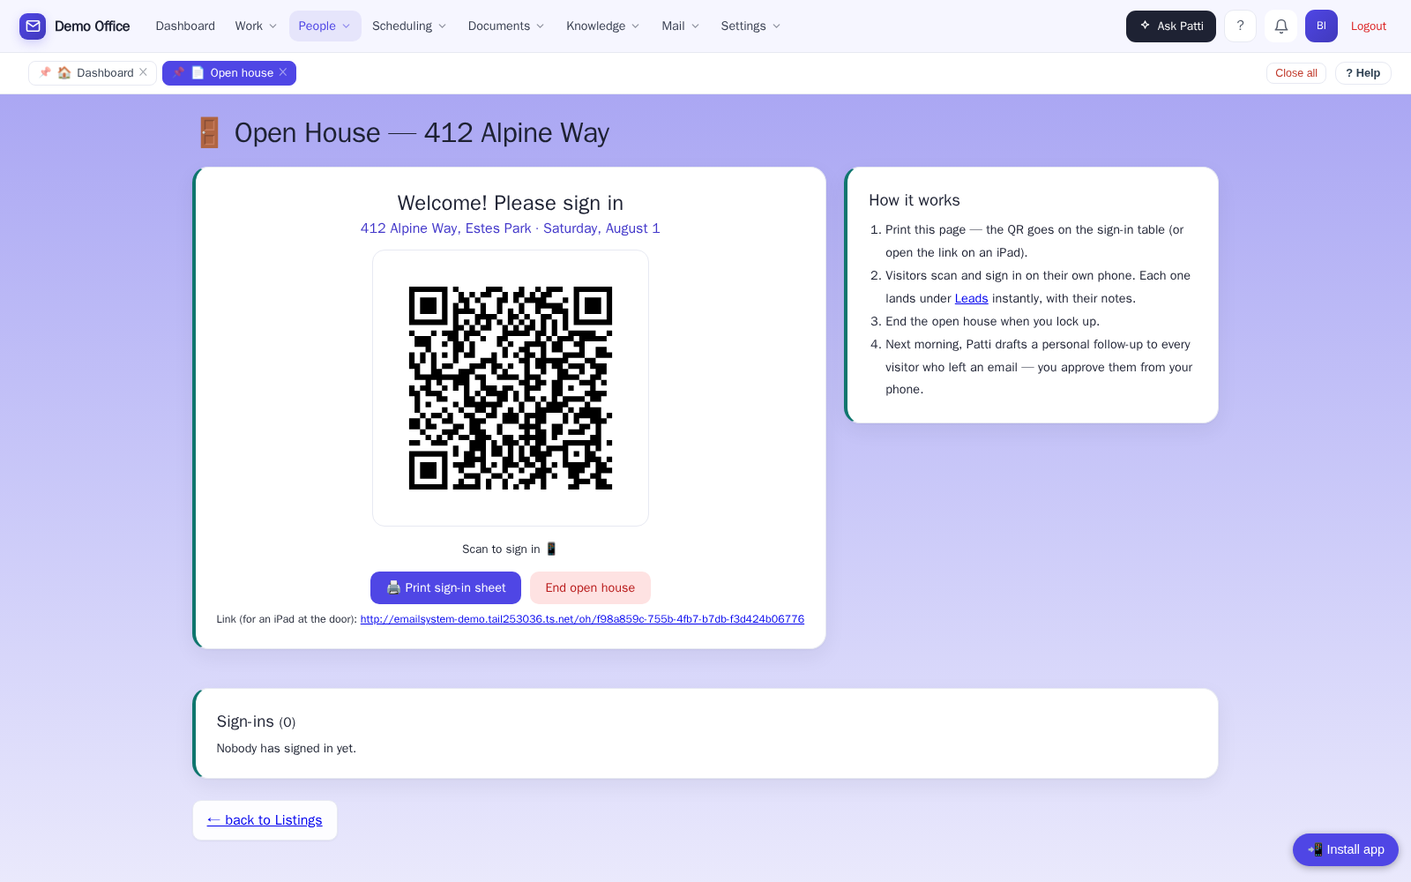Click Close all tabs button

pos(1295,73)
